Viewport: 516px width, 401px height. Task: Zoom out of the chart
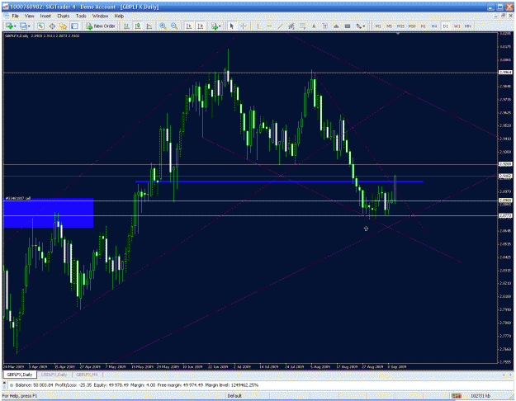(174, 26)
